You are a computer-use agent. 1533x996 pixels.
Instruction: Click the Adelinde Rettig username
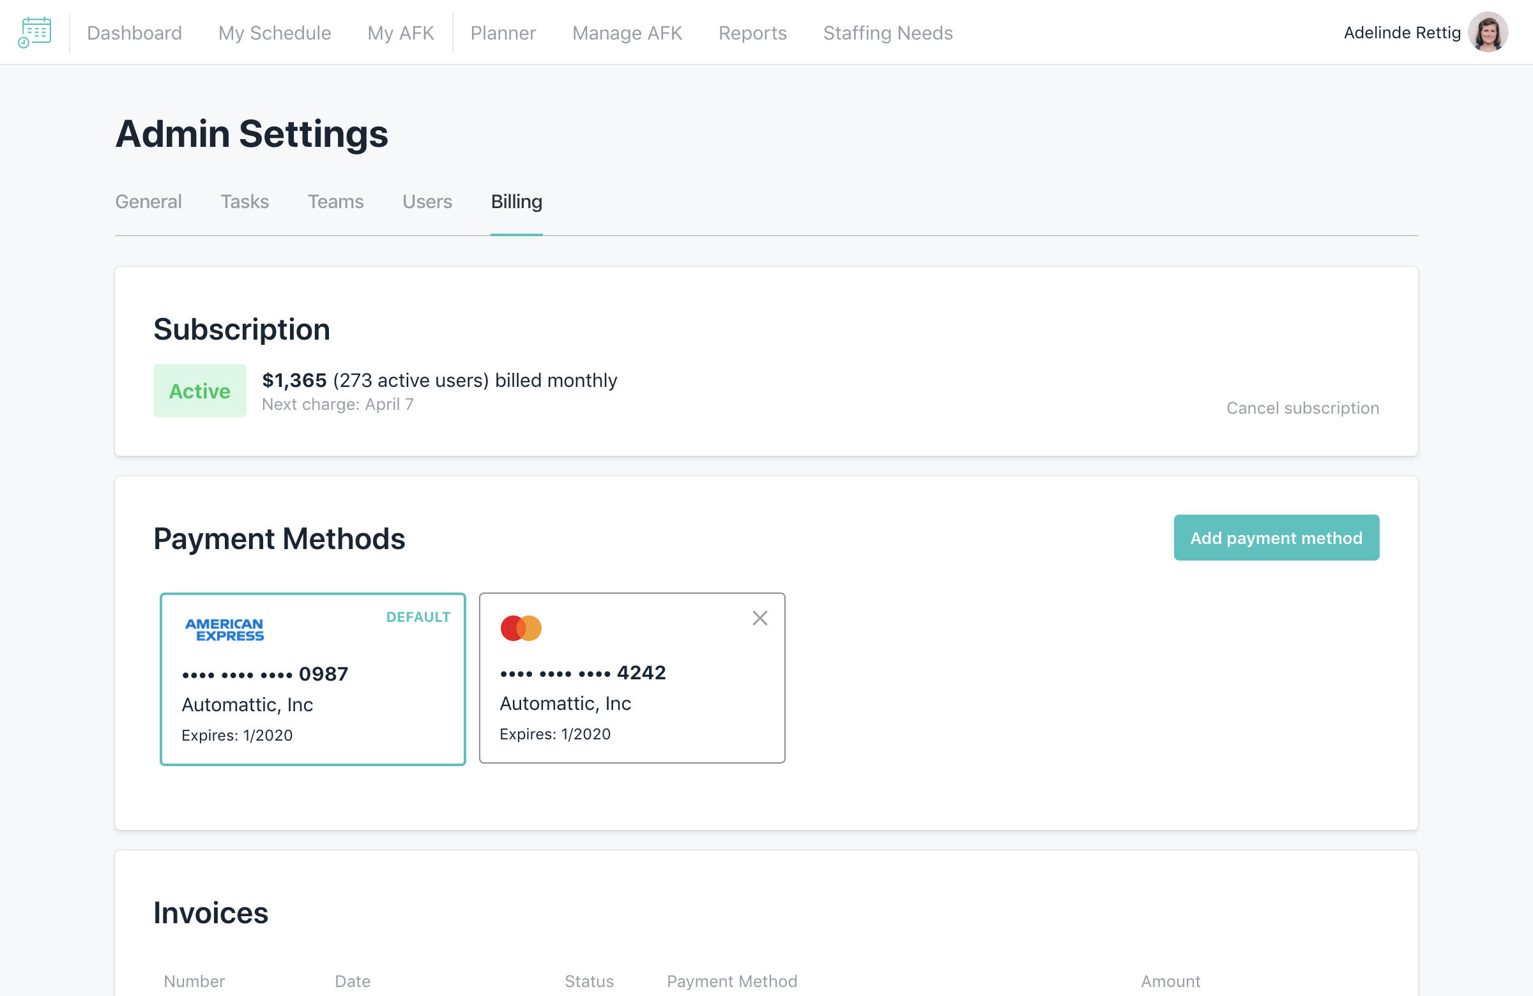tap(1401, 33)
